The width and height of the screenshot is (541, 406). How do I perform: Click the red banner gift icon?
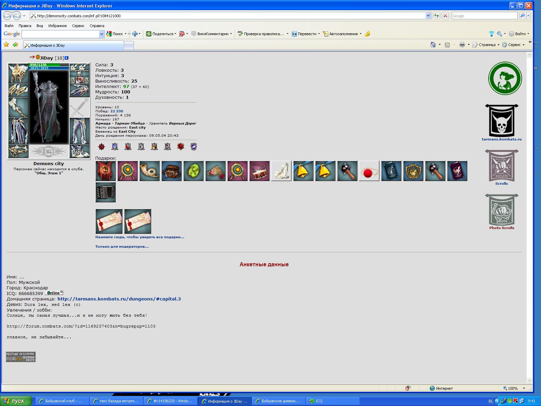point(105,171)
